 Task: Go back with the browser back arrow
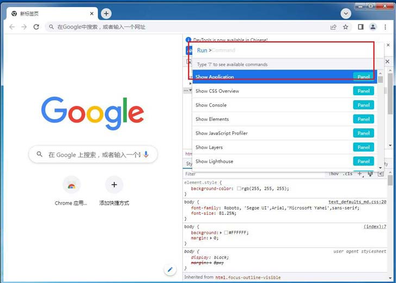(x=12, y=27)
